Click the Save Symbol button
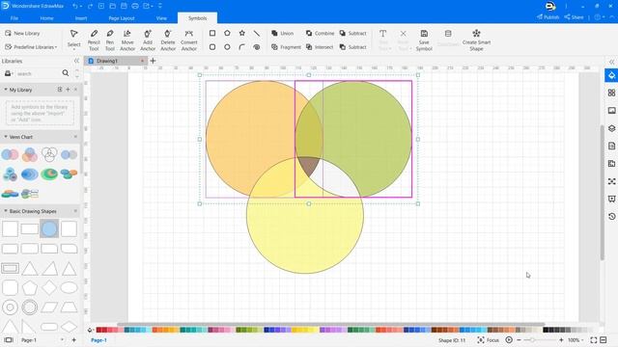Image resolution: width=618 pixels, height=347 pixels. click(x=424, y=40)
